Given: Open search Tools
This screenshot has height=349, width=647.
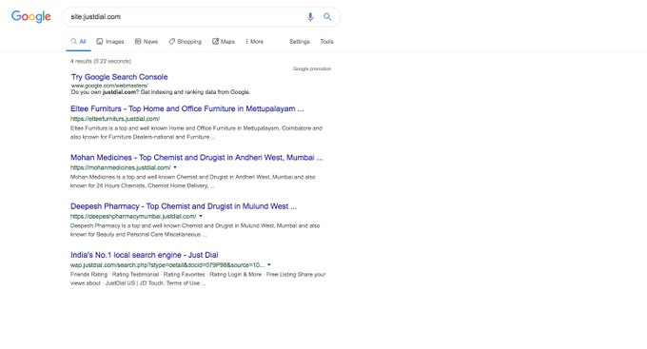Looking at the screenshot, I should pos(326,42).
